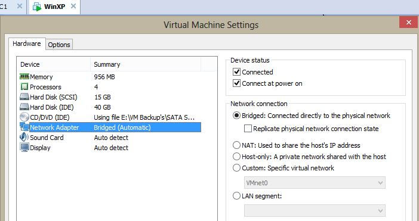This screenshot has height=221, width=419.
Task: Switch to the WinXP VM tab
Action: tap(54, 7)
